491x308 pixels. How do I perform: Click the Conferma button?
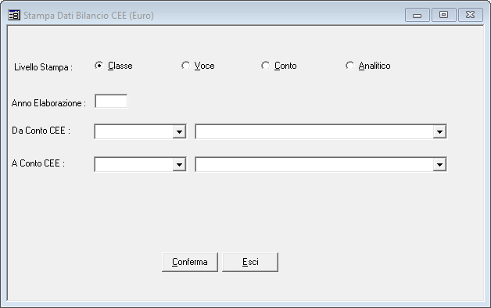coord(190,262)
